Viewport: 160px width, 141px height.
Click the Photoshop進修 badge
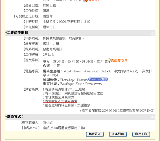point(98,79)
